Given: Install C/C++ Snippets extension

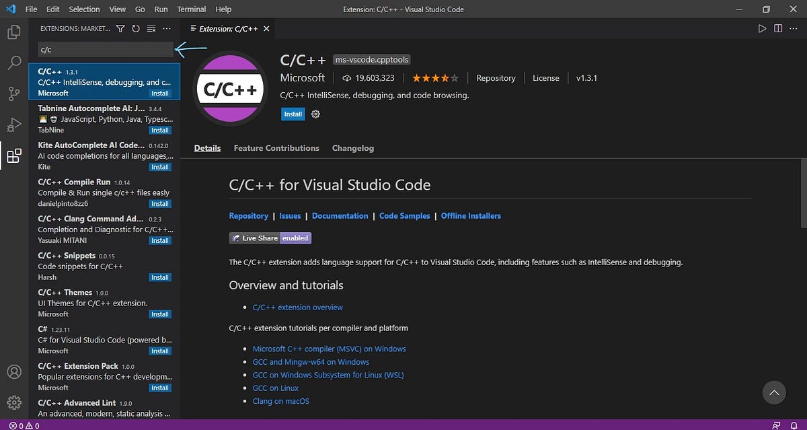Looking at the screenshot, I should click(x=160, y=277).
